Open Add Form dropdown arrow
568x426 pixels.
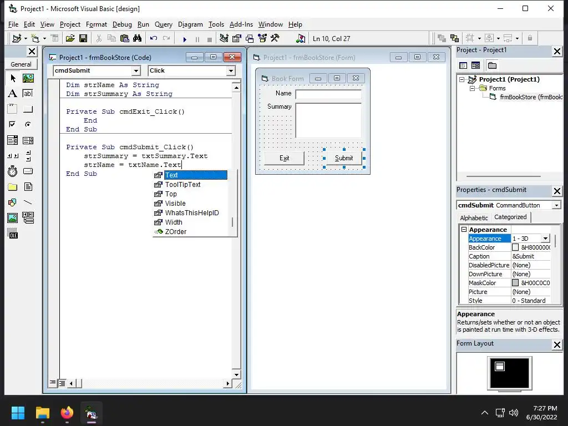pyautogui.click(x=44, y=38)
